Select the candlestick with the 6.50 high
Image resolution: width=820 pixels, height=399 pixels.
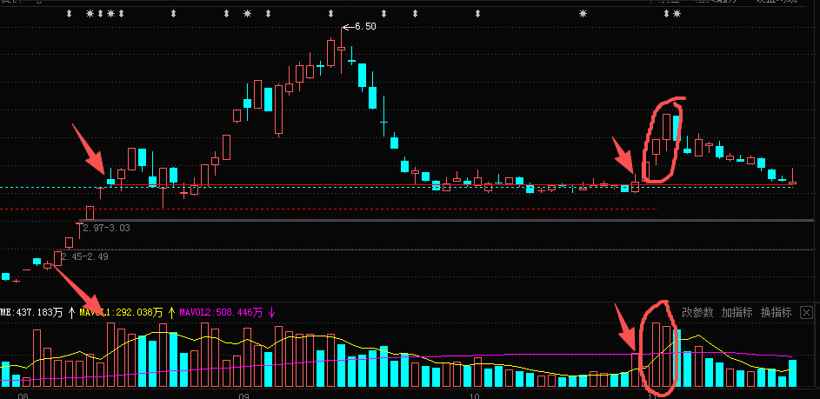pyautogui.click(x=341, y=49)
